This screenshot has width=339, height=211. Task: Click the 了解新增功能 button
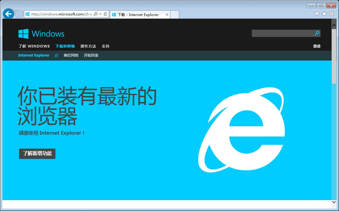coord(37,154)
